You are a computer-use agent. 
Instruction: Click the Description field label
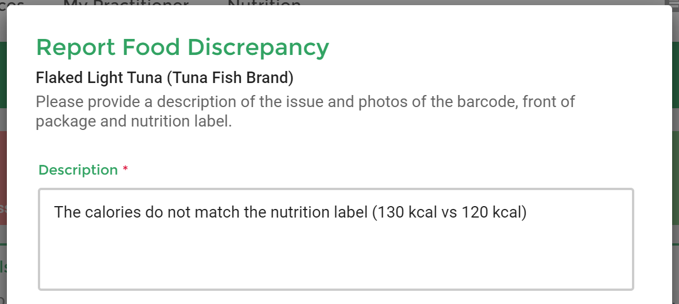78,170
